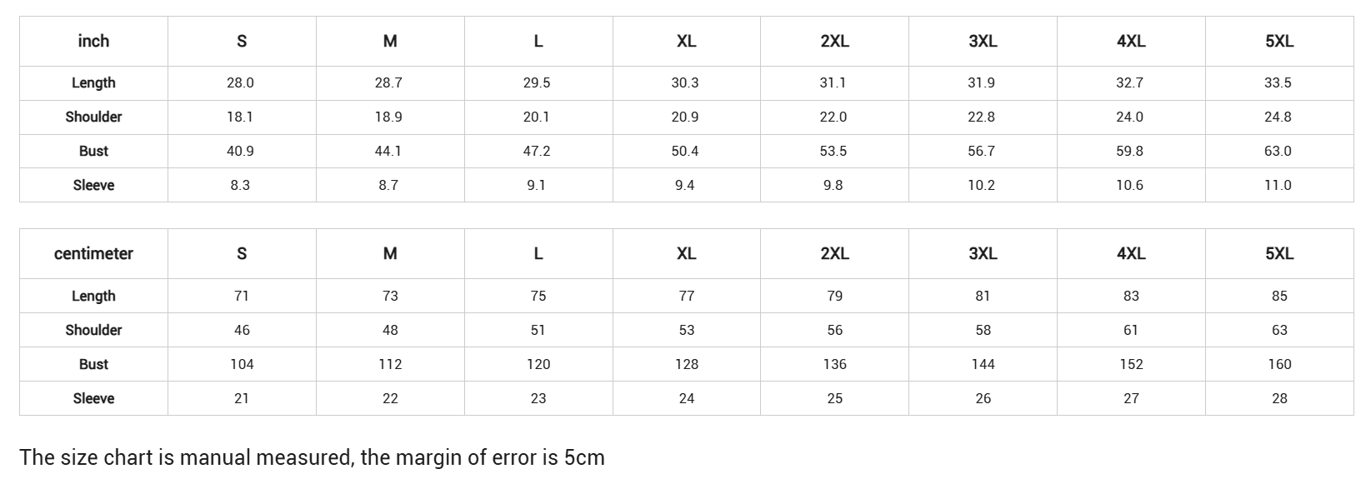This screenshot has height=499, width=1371.
Task: Select the 5XL column header in inch table
Action: (1279, 41)
